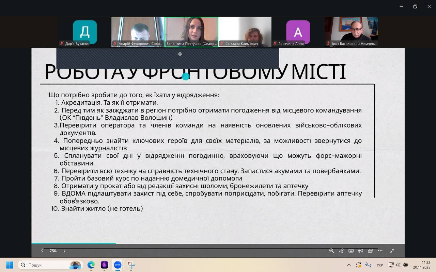Open the Snipping Tool on taskbar

pyautogui.click(x=131, y=265)
